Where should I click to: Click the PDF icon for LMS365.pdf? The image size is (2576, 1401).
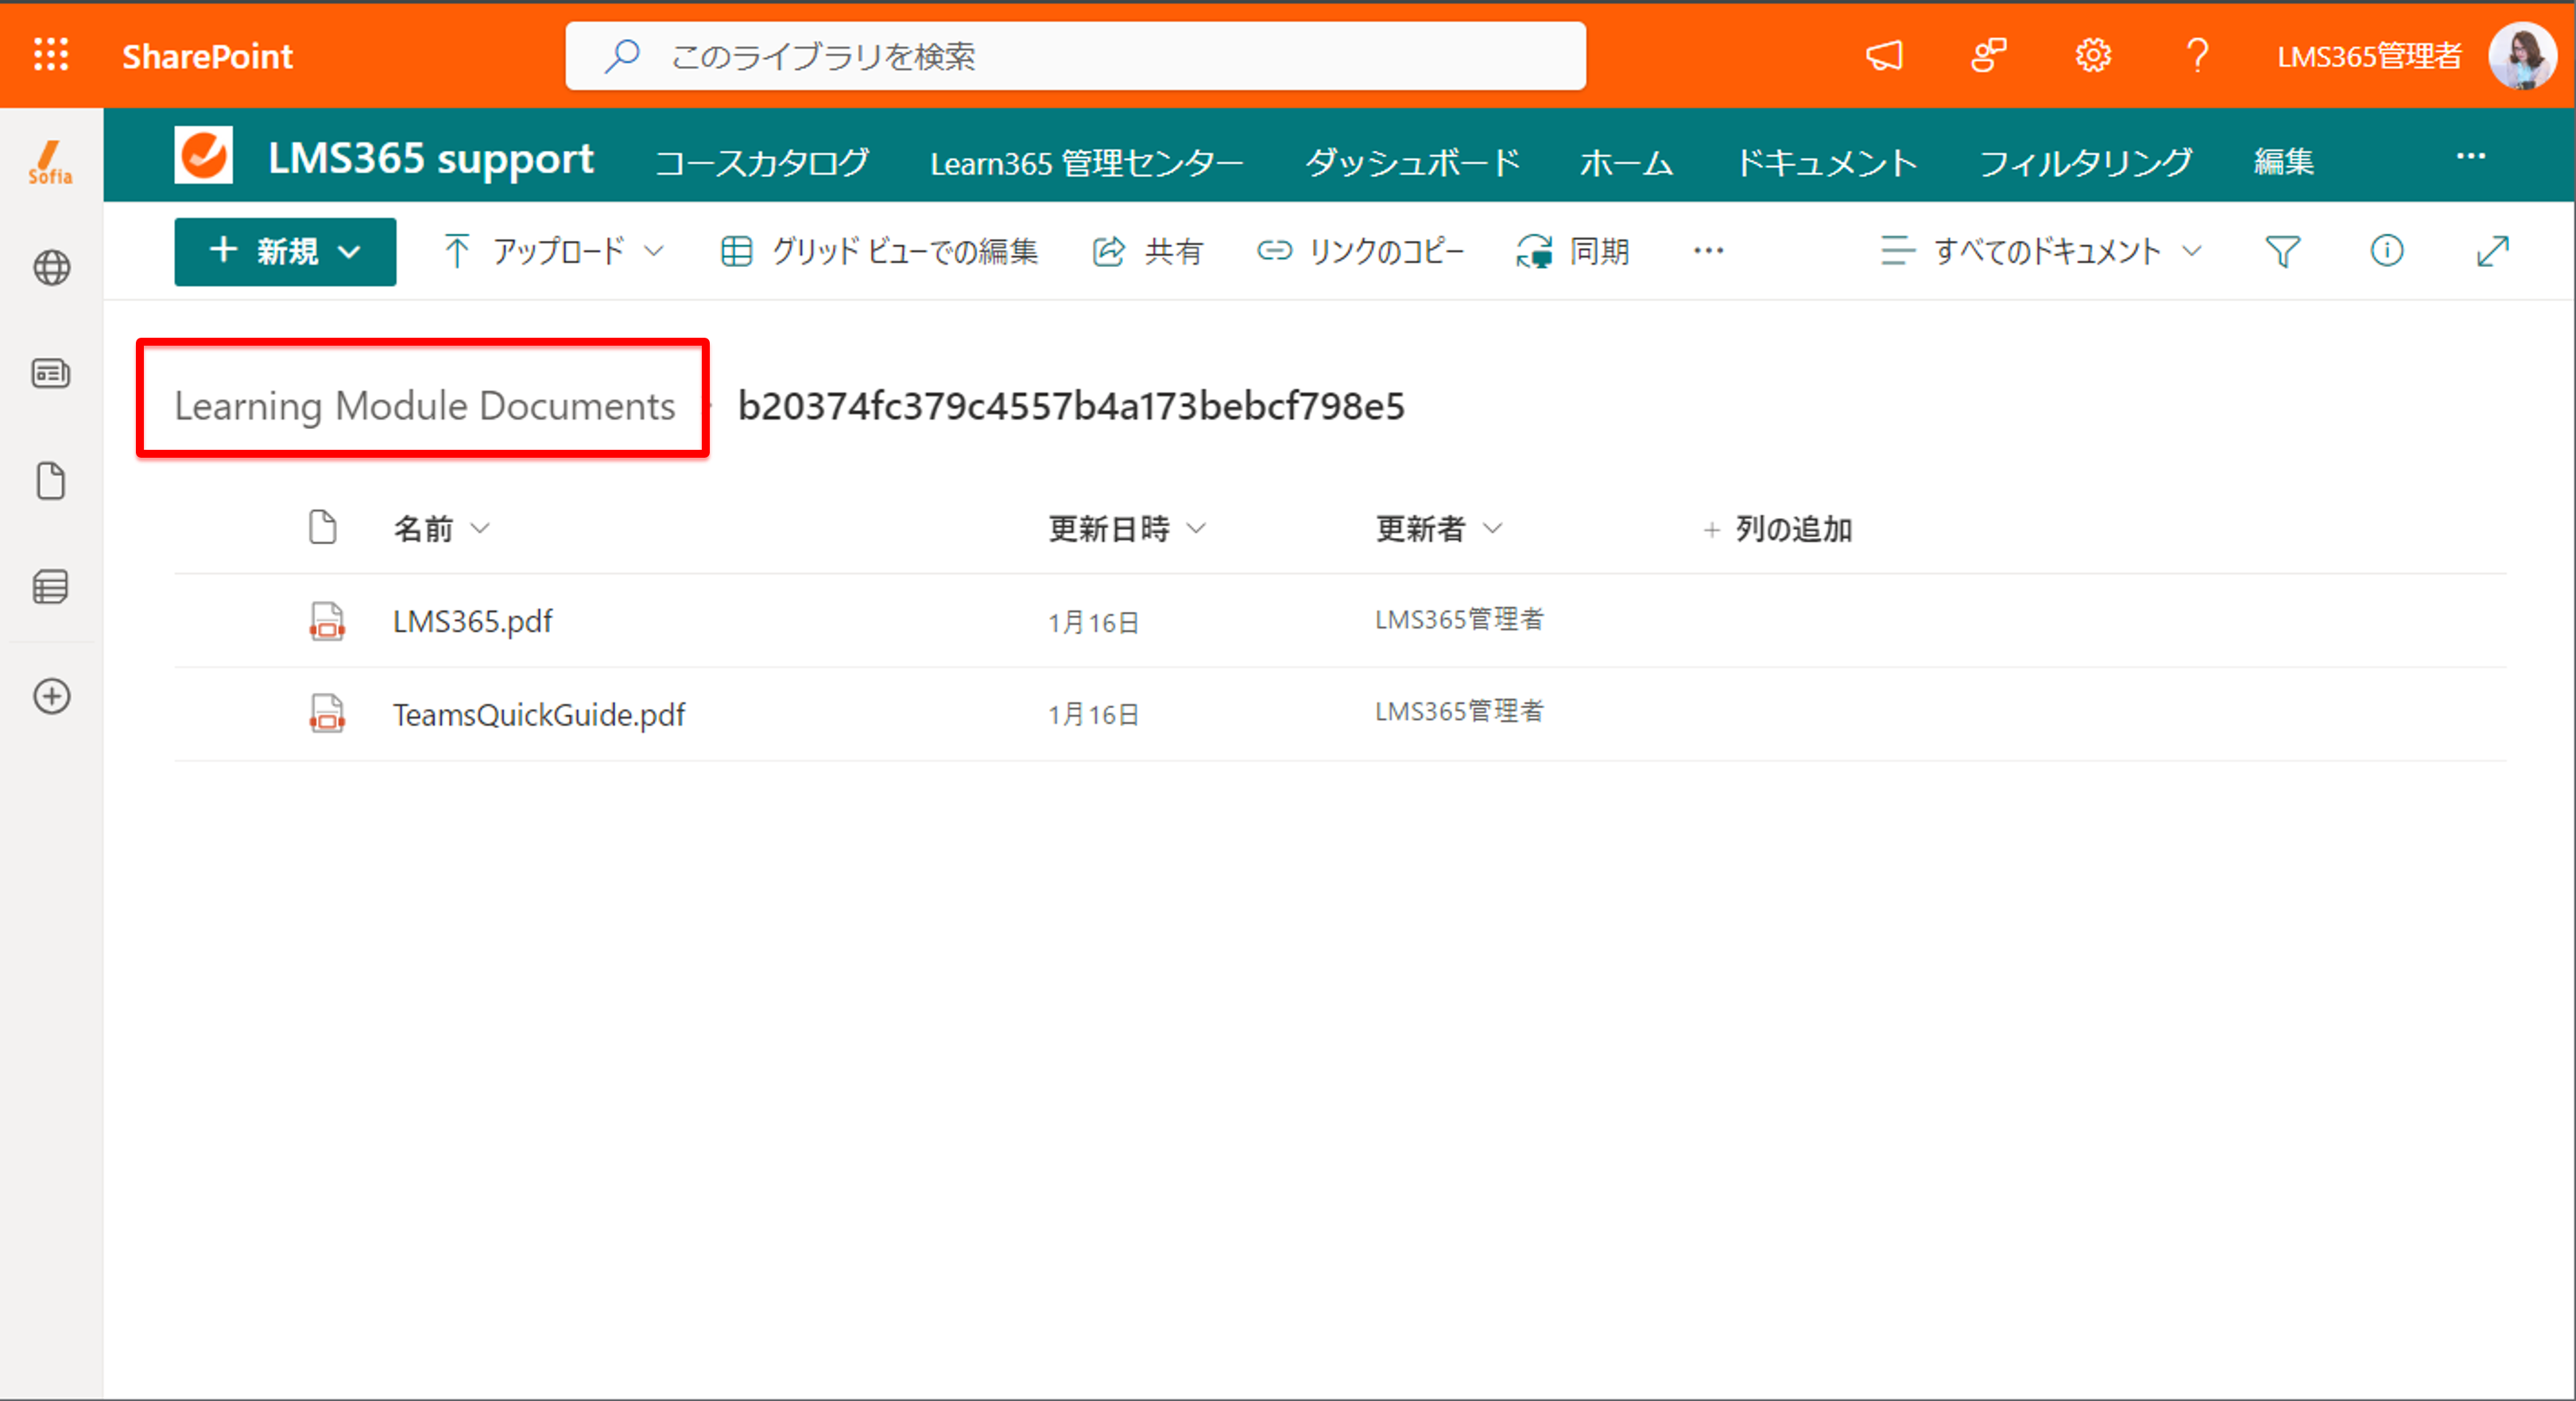pyautogui.click(x=327, y=621)
